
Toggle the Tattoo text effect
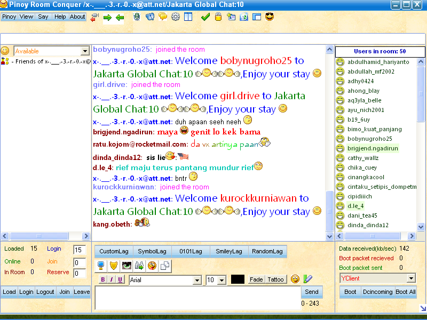275,279
